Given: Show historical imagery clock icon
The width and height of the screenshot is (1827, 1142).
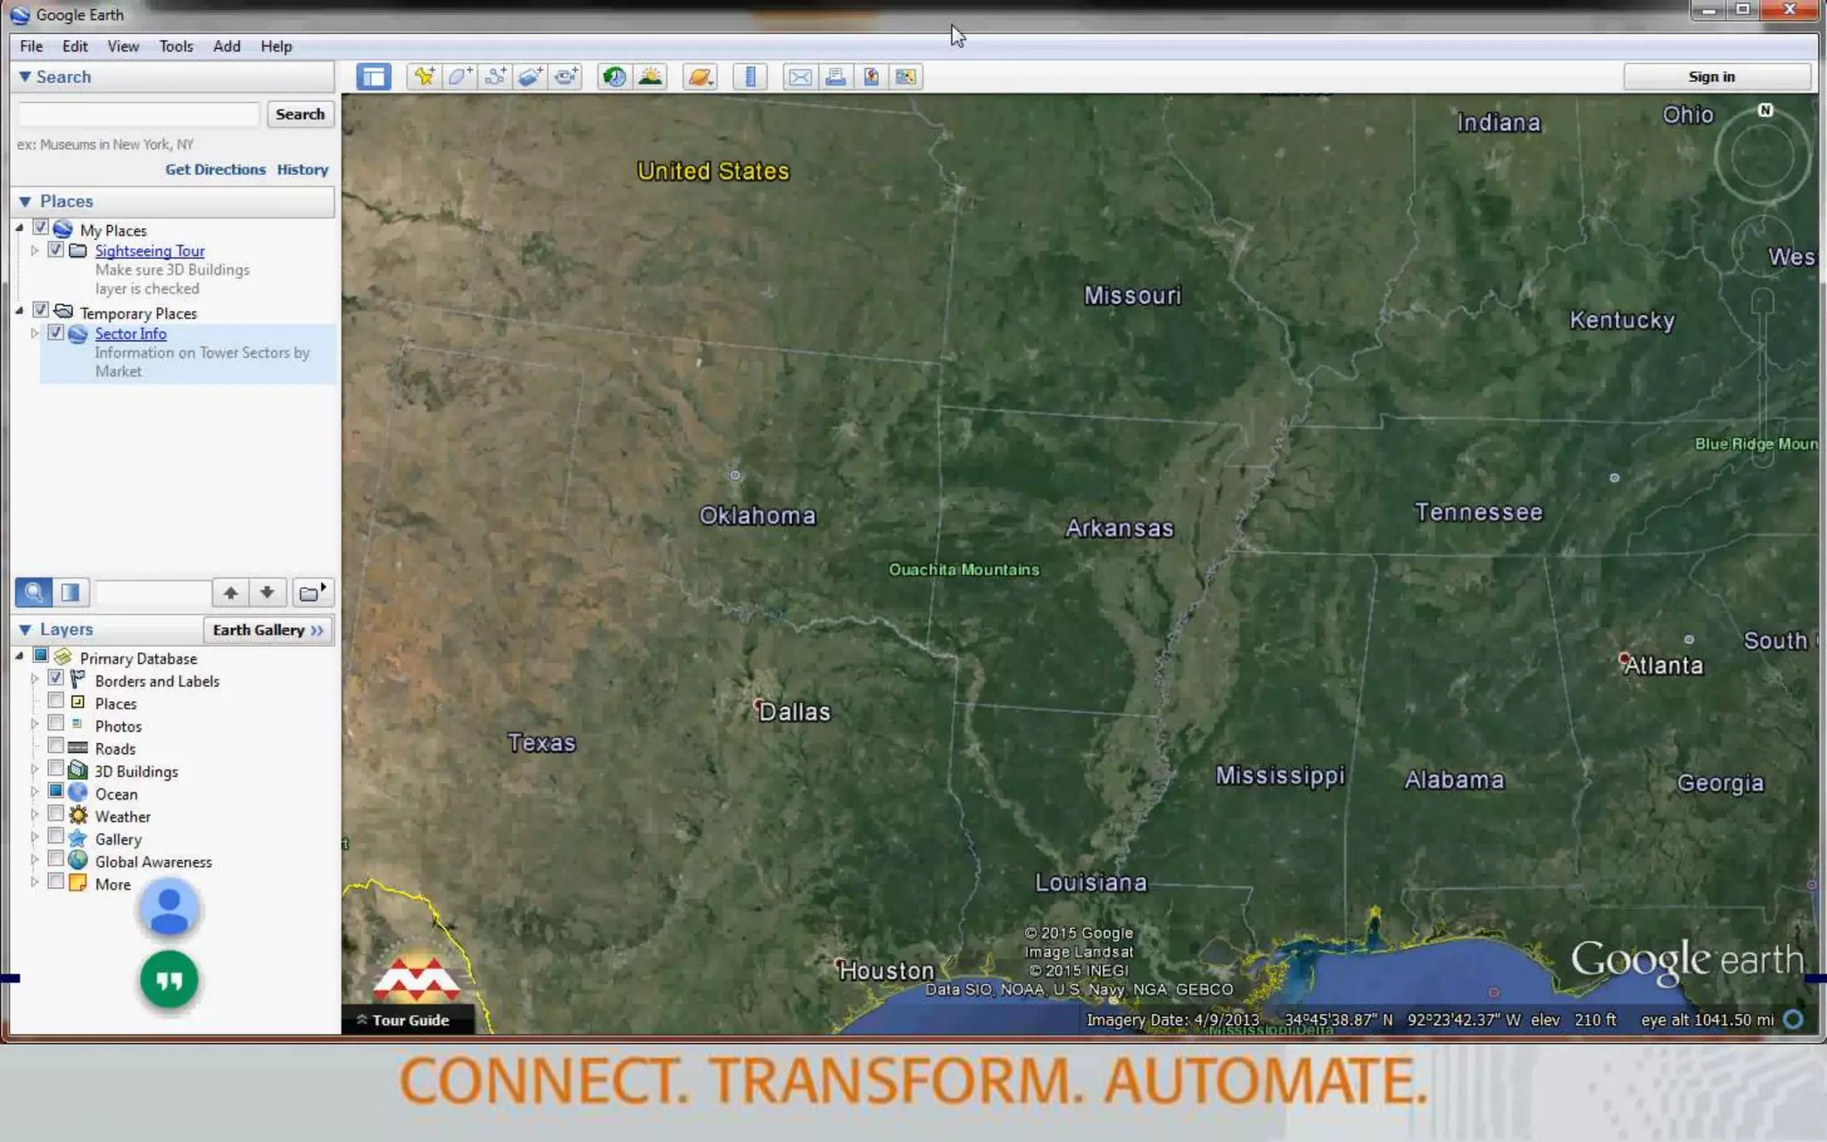Looking at the screenshot, I should coord(614,77).
